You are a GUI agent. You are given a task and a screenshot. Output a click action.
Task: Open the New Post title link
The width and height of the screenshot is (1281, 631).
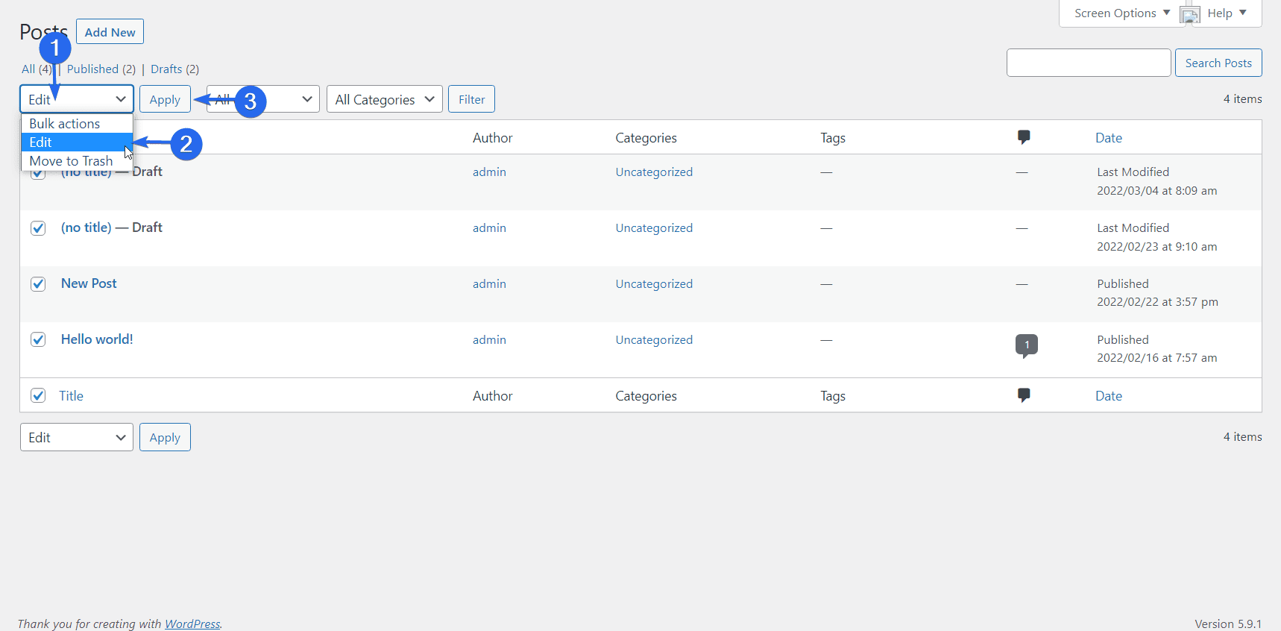click(89, 283)
